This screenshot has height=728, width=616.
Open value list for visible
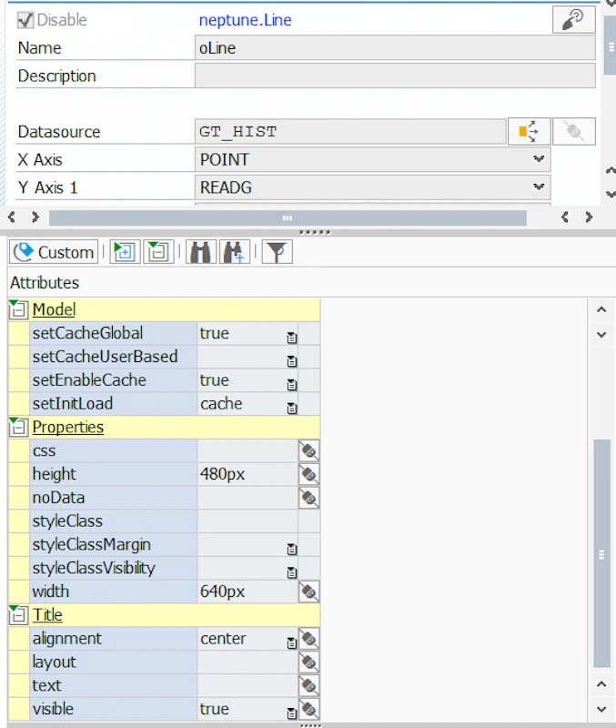(x=291, y=713)
